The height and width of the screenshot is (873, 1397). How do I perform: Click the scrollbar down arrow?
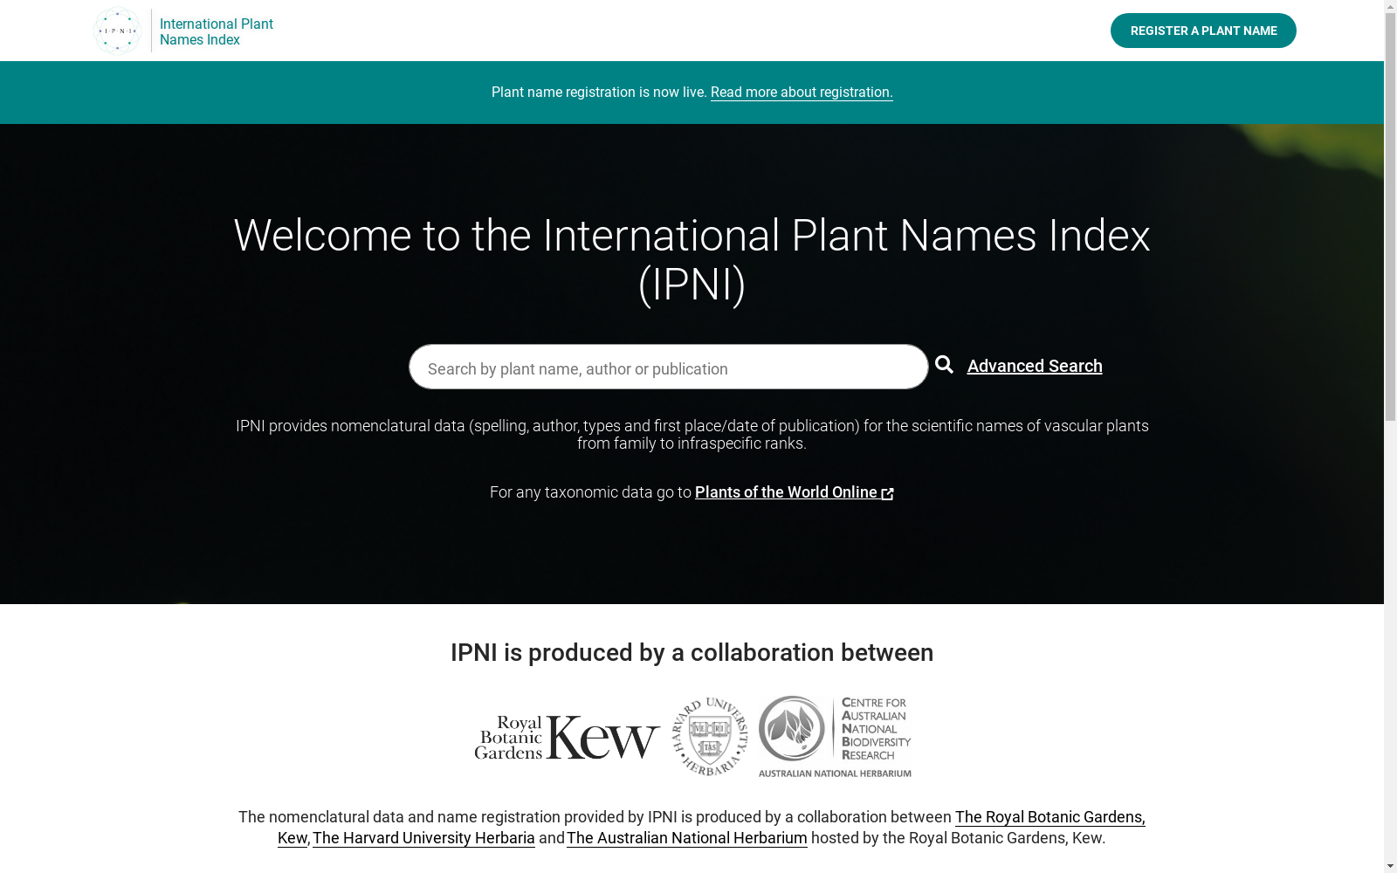click(1390, 866)
